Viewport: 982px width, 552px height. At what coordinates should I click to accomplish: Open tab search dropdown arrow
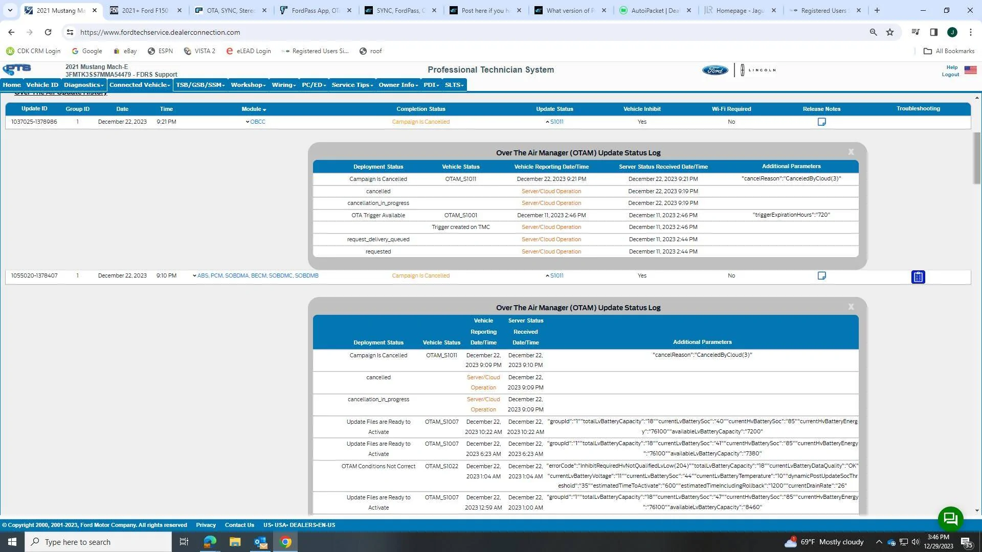pyautogui.click(x=10, y=10)
